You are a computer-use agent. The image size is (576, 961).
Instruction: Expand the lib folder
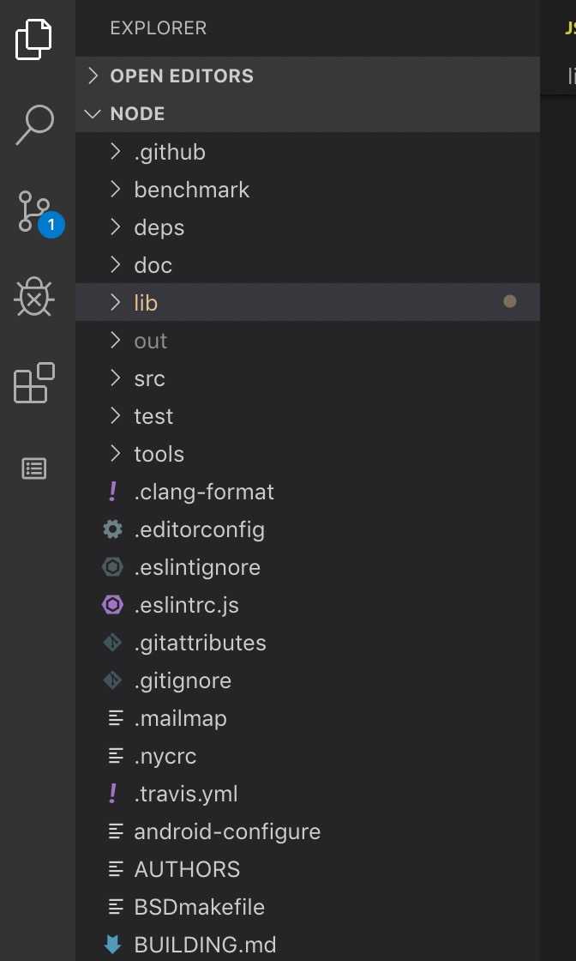click(x=146, y=303)
